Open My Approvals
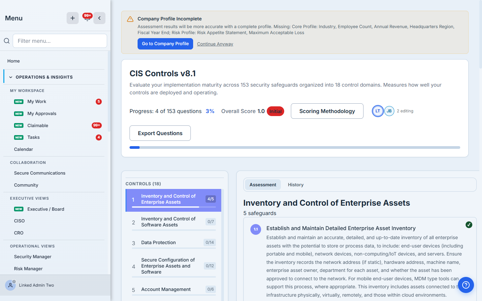 [x=42, y=114]
